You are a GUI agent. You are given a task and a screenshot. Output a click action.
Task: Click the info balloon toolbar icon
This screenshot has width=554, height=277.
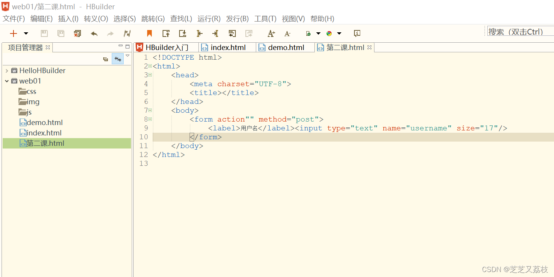357,33
